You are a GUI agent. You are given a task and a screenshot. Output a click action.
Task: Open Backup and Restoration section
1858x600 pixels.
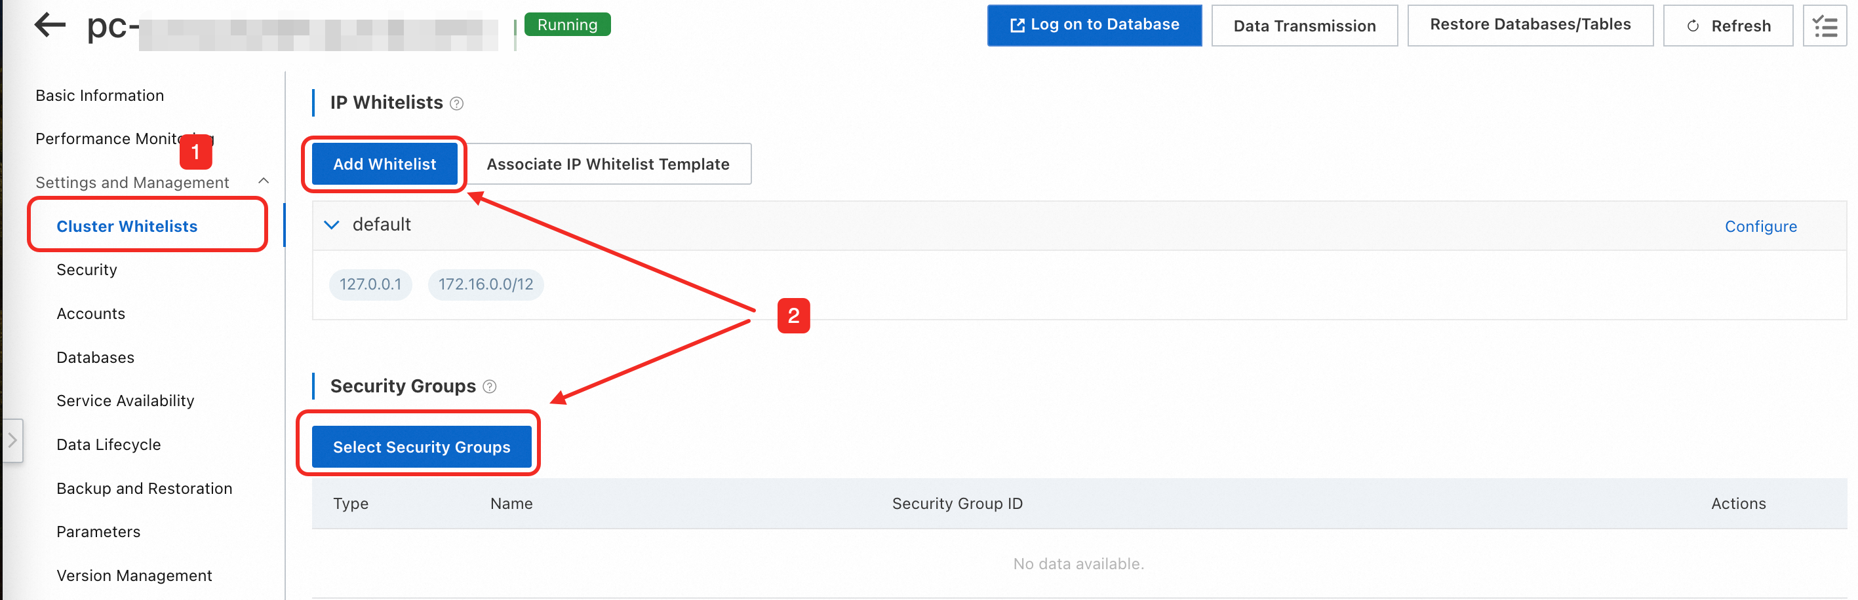144,489
